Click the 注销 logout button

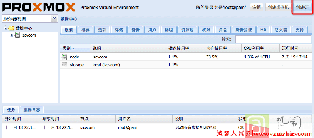pos(256,8)
